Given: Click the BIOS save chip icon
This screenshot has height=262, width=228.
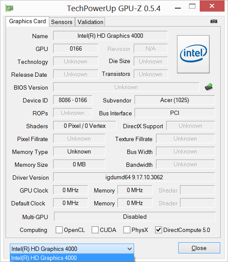Looking at the screenshot, I should (x=209, y=87).
